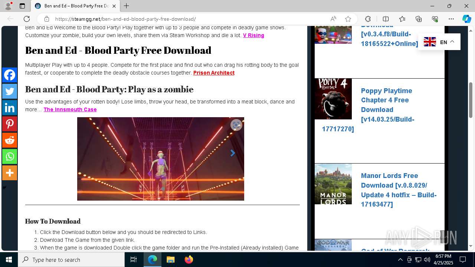Share page on LinkedIn sidebar icon
The width and height of the screenshot is (475, 267).
coord(10,108)
